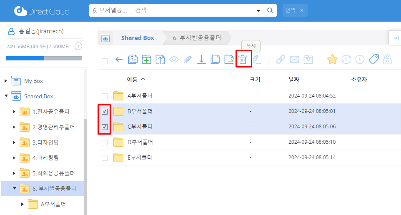
Task: Click the download arrow toolbar icon
Action: tap(201, 60)
